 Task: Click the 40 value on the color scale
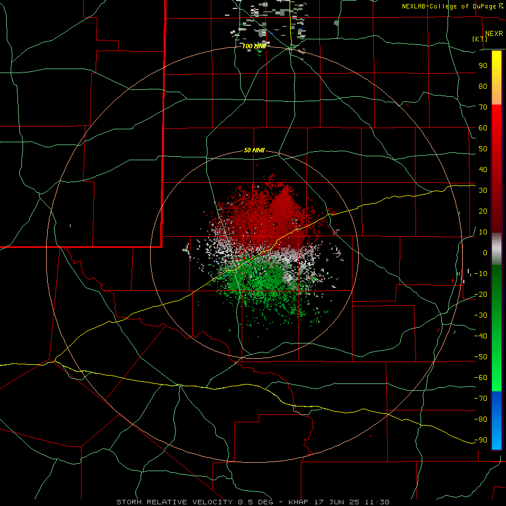[x=483, y=169]
